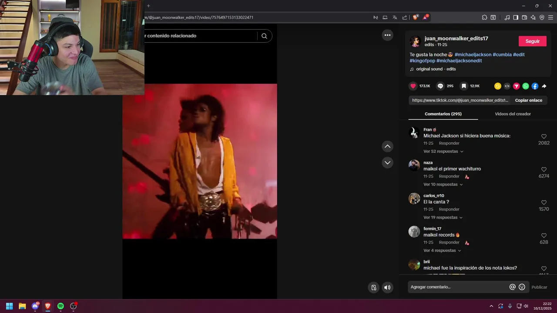This screenshot has width=557, height=313.
Task: Like brii's comment with the heart
Action: [544, 269]
